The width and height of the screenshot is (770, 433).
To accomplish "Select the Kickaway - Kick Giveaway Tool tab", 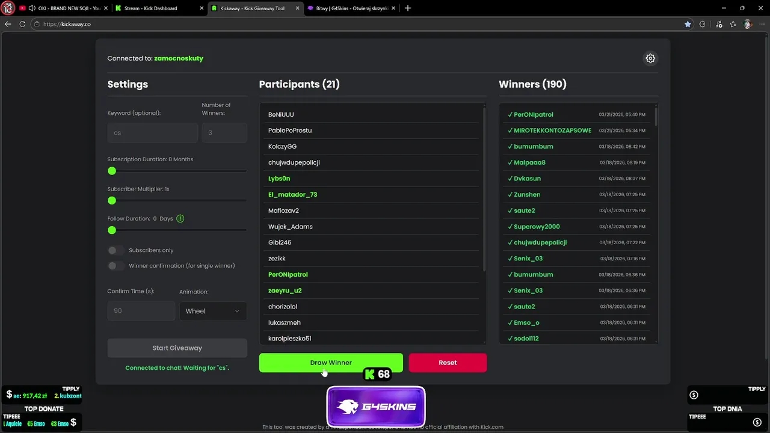I will pyautogui.click(x=255, y=8).
